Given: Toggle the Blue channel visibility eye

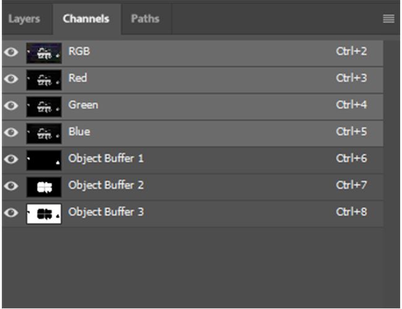Looking at the screenshot, I should tap(11, 132).
